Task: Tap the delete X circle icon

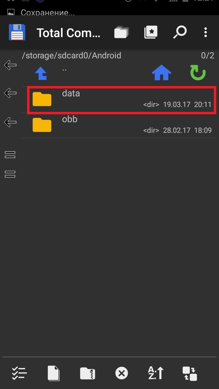Action: click(x=122, y=373)
